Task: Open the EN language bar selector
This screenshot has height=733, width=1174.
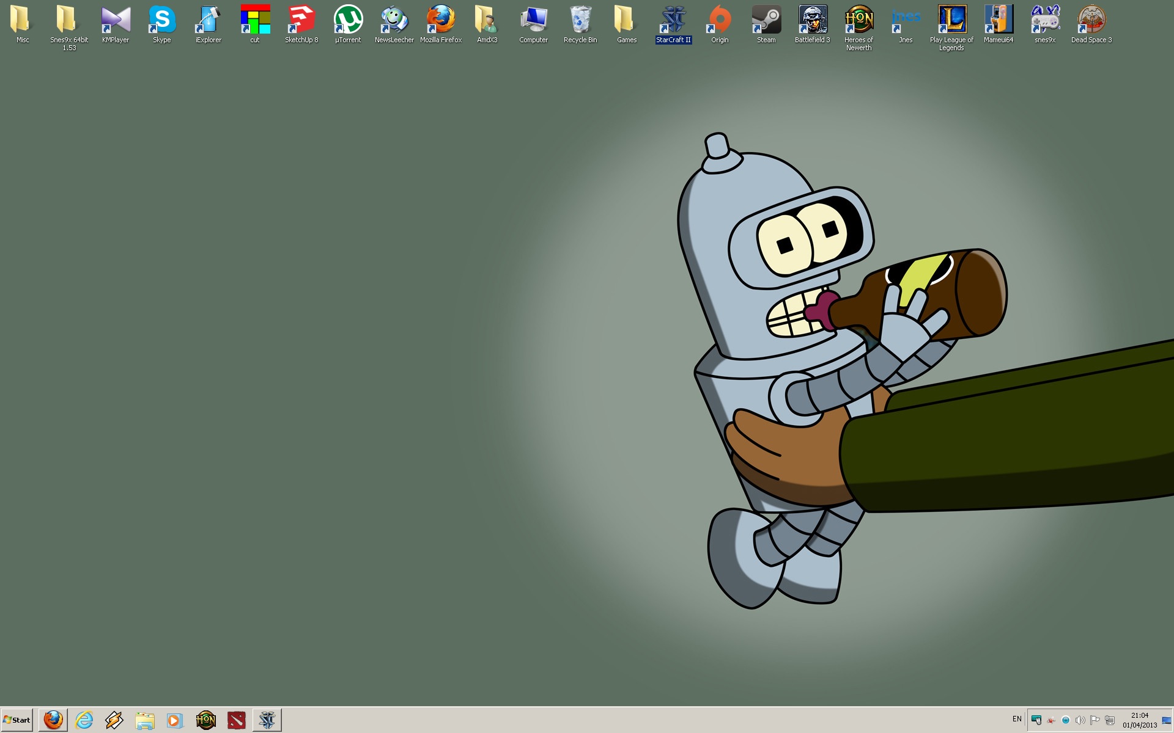Action: tap(1017, 719)
